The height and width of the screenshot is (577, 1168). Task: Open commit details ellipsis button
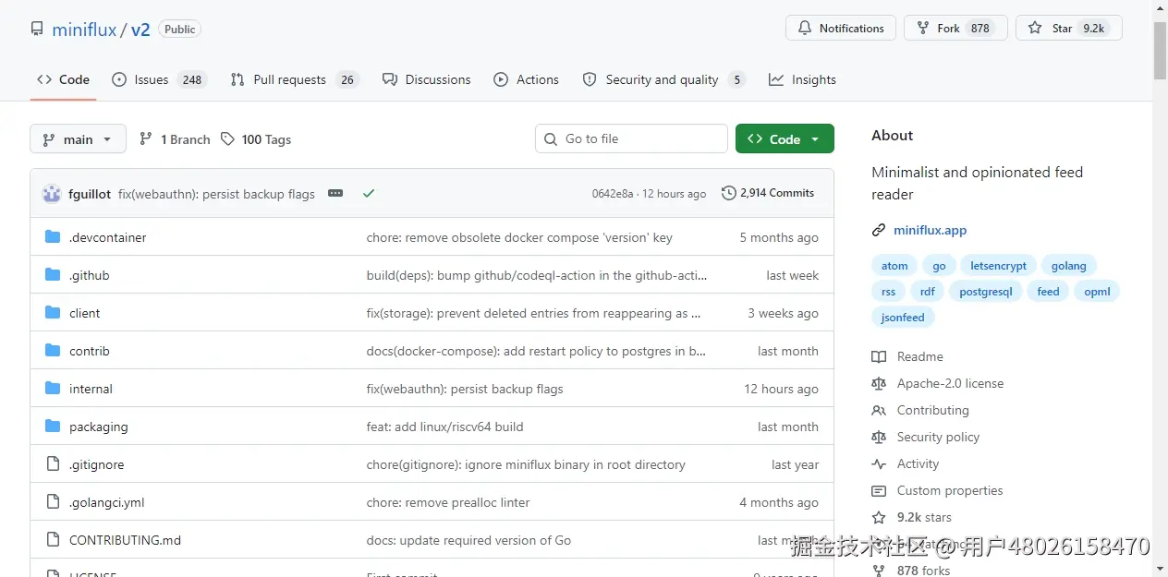pyautogui.click(x=335, y=193)
